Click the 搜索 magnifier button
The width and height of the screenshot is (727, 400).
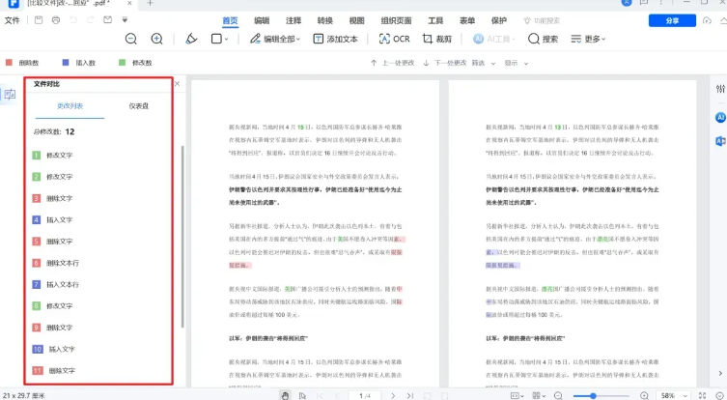coord(543,39)
